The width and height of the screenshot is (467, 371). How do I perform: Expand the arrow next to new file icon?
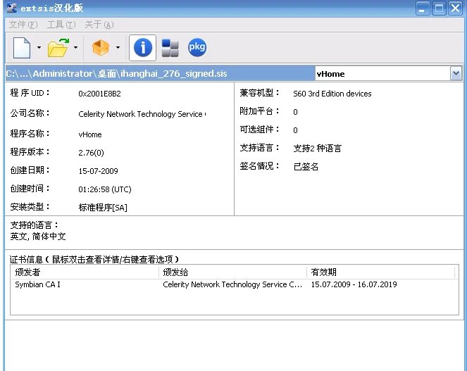point(39,49)
